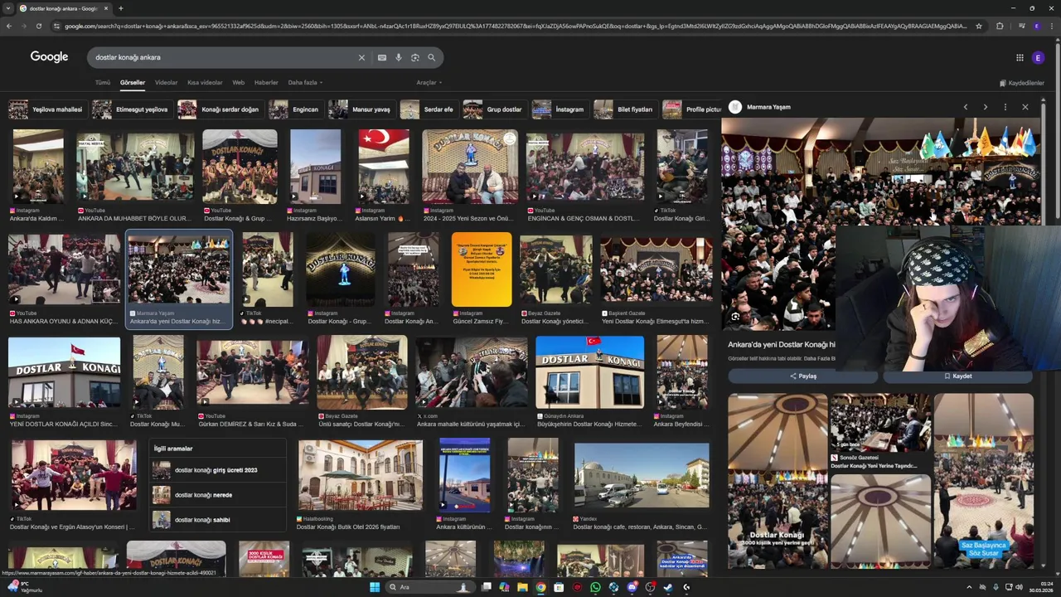This screenshot has width=1061, height=597.
Task: Filter by Bilet fiyatları chip
Action: tap(625, 109)
